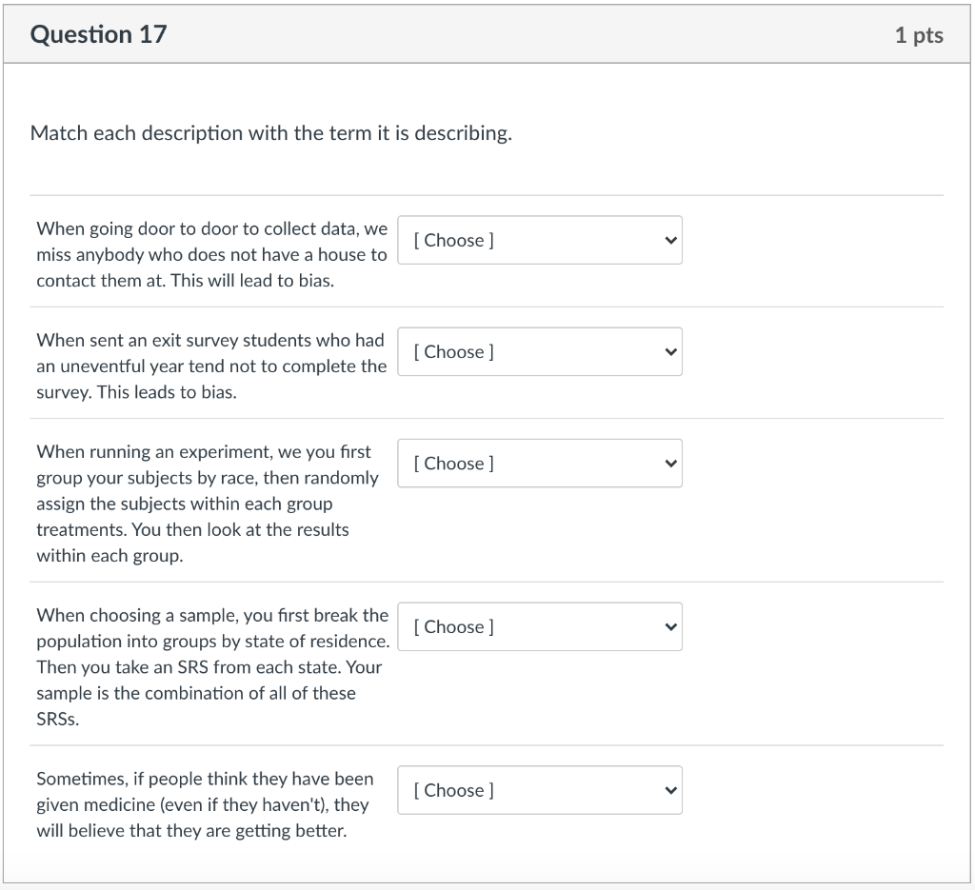Click the 'Question 17' heading
Screen dimensions: 975x890
tap(98, 34)
